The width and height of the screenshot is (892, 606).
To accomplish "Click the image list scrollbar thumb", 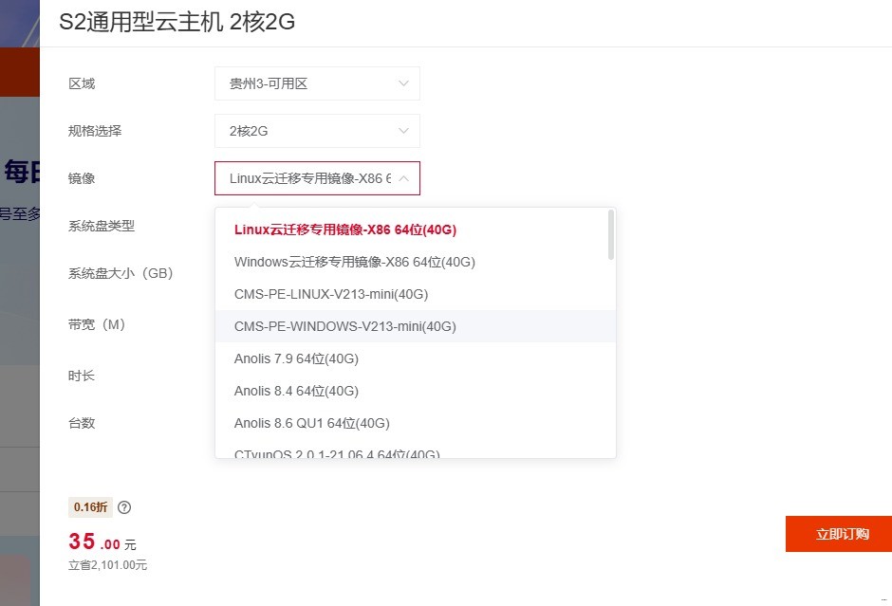I will point(611,234).
